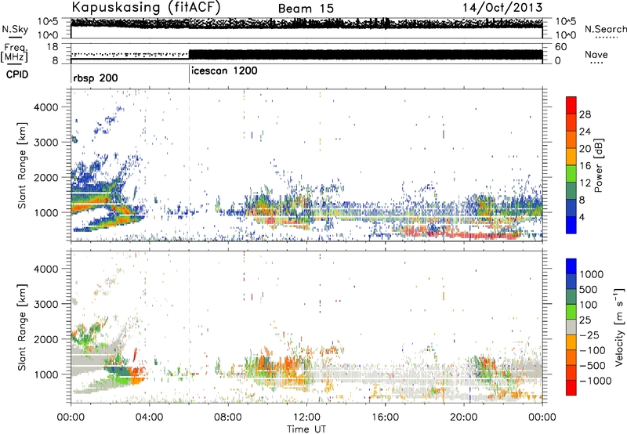This screenshot has width=627, height=434.
Task: Select the "N.Sky" axis label
Action: pos(15,29)
